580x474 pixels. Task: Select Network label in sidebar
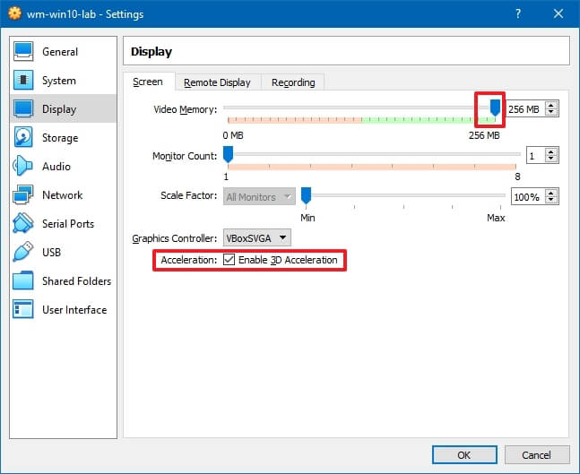click(63, 195)
